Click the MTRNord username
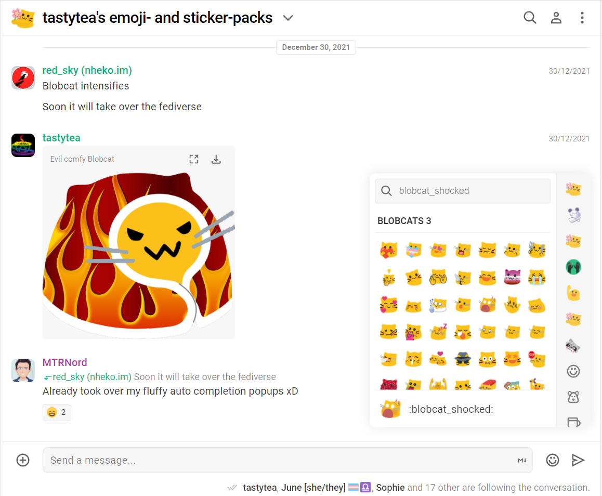 click(x=64, y=362)
